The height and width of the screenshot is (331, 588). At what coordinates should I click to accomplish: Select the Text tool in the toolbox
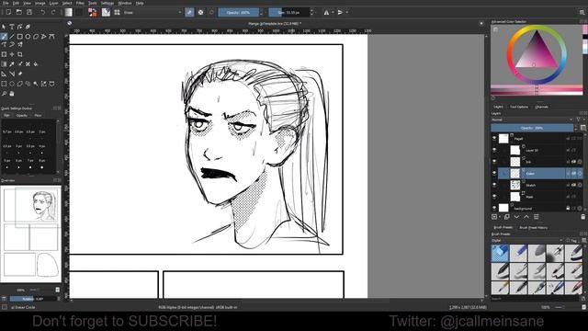pos(12,27)
